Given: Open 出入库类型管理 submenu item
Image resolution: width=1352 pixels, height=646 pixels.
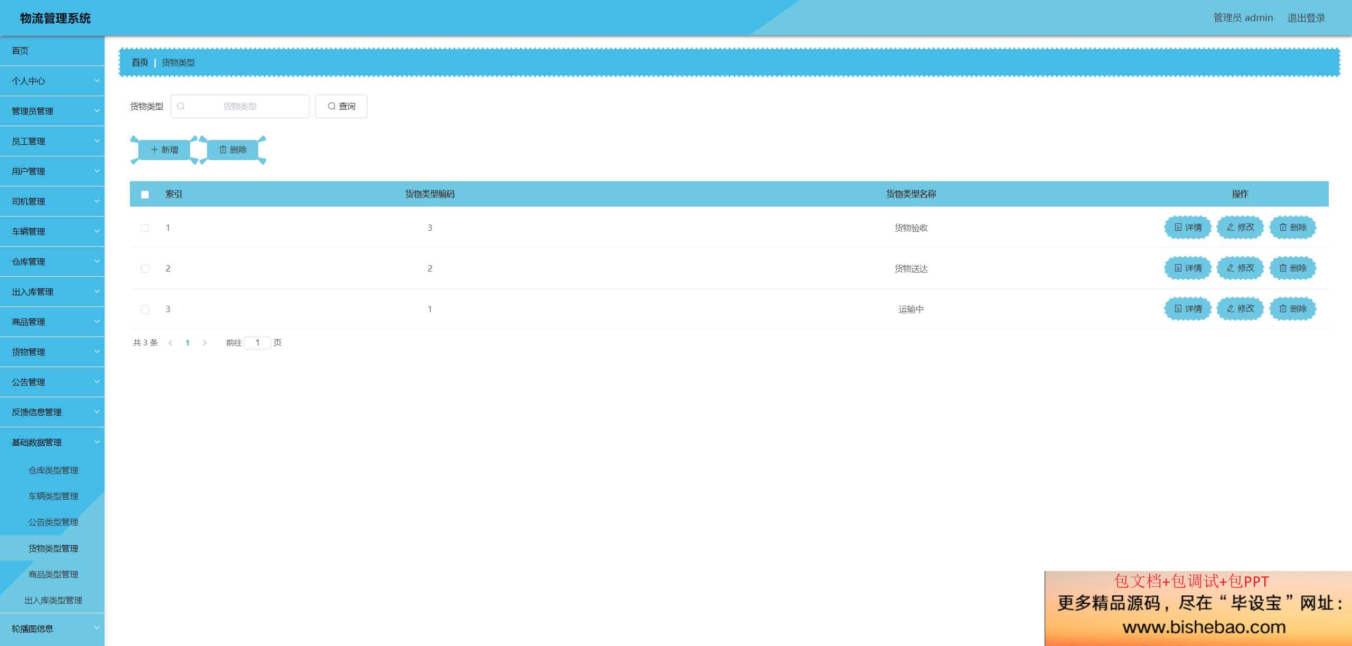Looking at the screenshot, I should [x=52, y=600].
